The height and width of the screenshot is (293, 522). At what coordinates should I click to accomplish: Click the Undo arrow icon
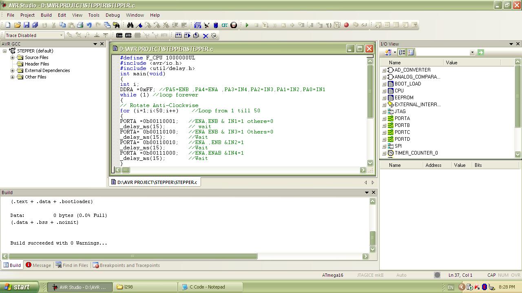[x=89, y=25]
